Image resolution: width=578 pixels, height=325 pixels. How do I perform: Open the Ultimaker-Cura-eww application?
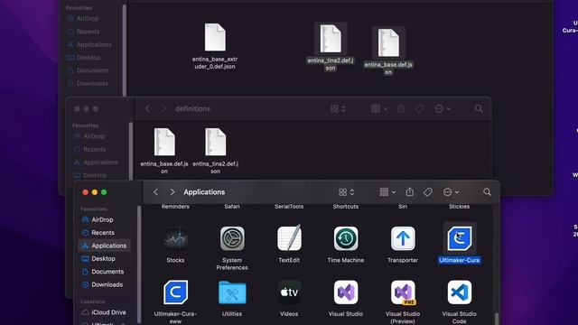[x=175, y=292]
